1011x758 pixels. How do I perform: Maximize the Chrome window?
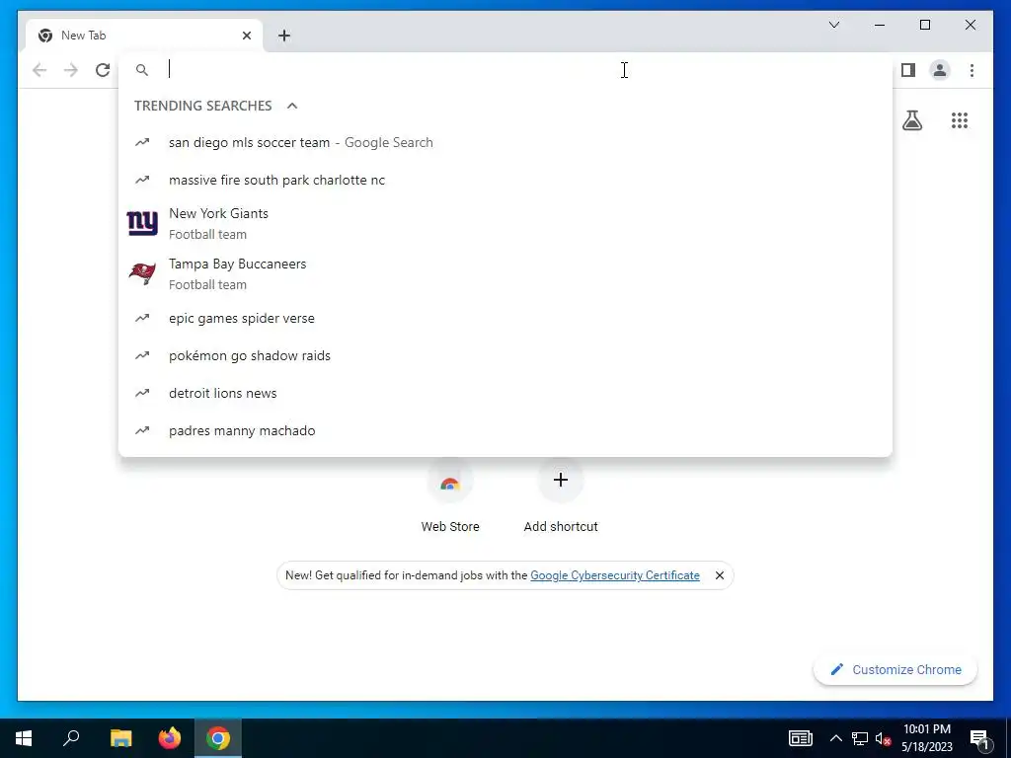(924, 25)
